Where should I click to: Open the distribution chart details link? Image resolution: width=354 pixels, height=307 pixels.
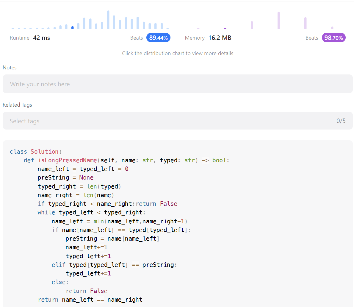pyautogui.click(x=178, y=53)
